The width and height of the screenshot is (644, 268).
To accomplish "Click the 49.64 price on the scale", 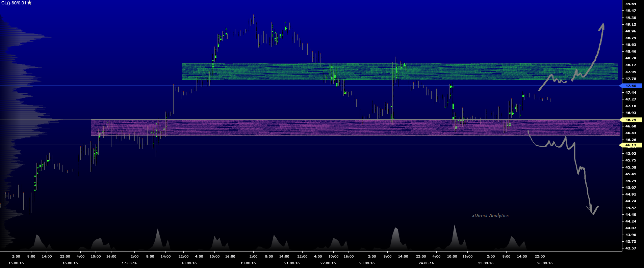I will coord(630,4).
